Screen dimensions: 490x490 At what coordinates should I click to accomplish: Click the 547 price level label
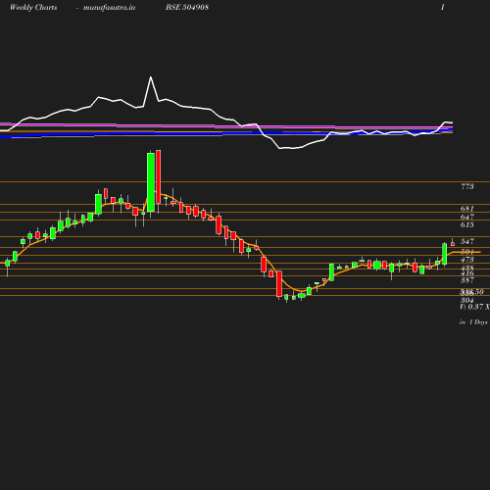click(x=467, y=241)
